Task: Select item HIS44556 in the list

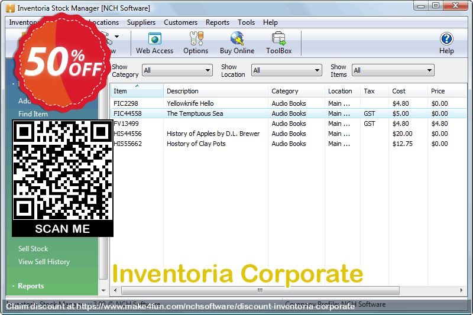Action: (289, 134)
